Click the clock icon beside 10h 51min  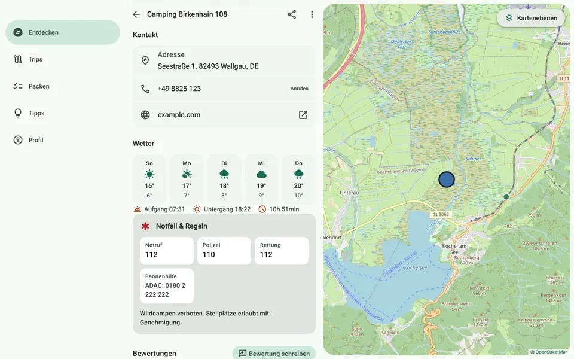[x=262, y=209]
